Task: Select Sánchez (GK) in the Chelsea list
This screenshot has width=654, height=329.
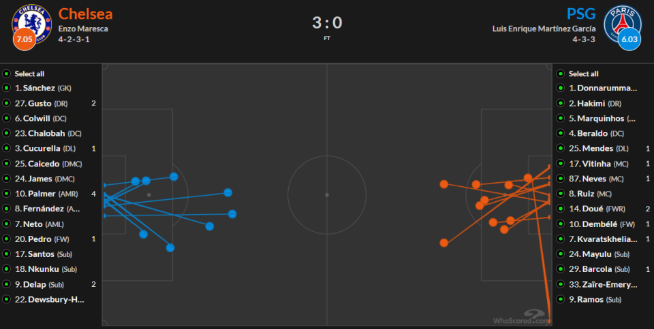Action: [43, 88]
